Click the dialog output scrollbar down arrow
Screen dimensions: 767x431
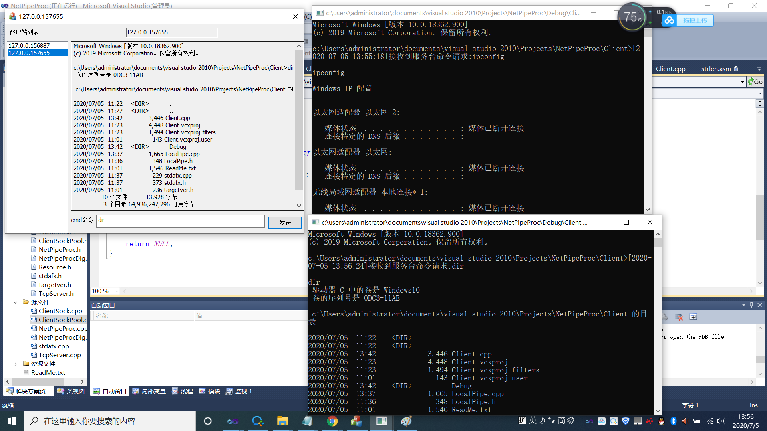click(299, 206)
